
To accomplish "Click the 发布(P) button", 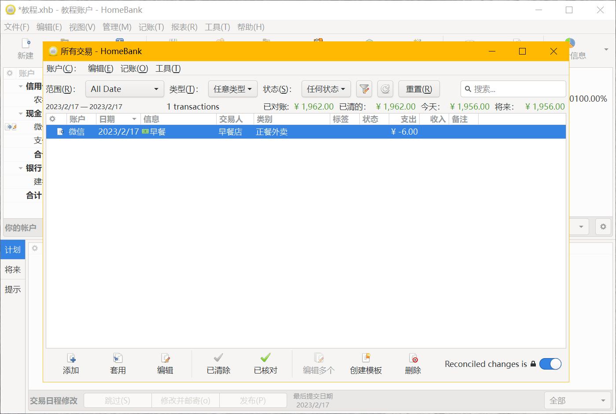I will (x=253, y=400).
